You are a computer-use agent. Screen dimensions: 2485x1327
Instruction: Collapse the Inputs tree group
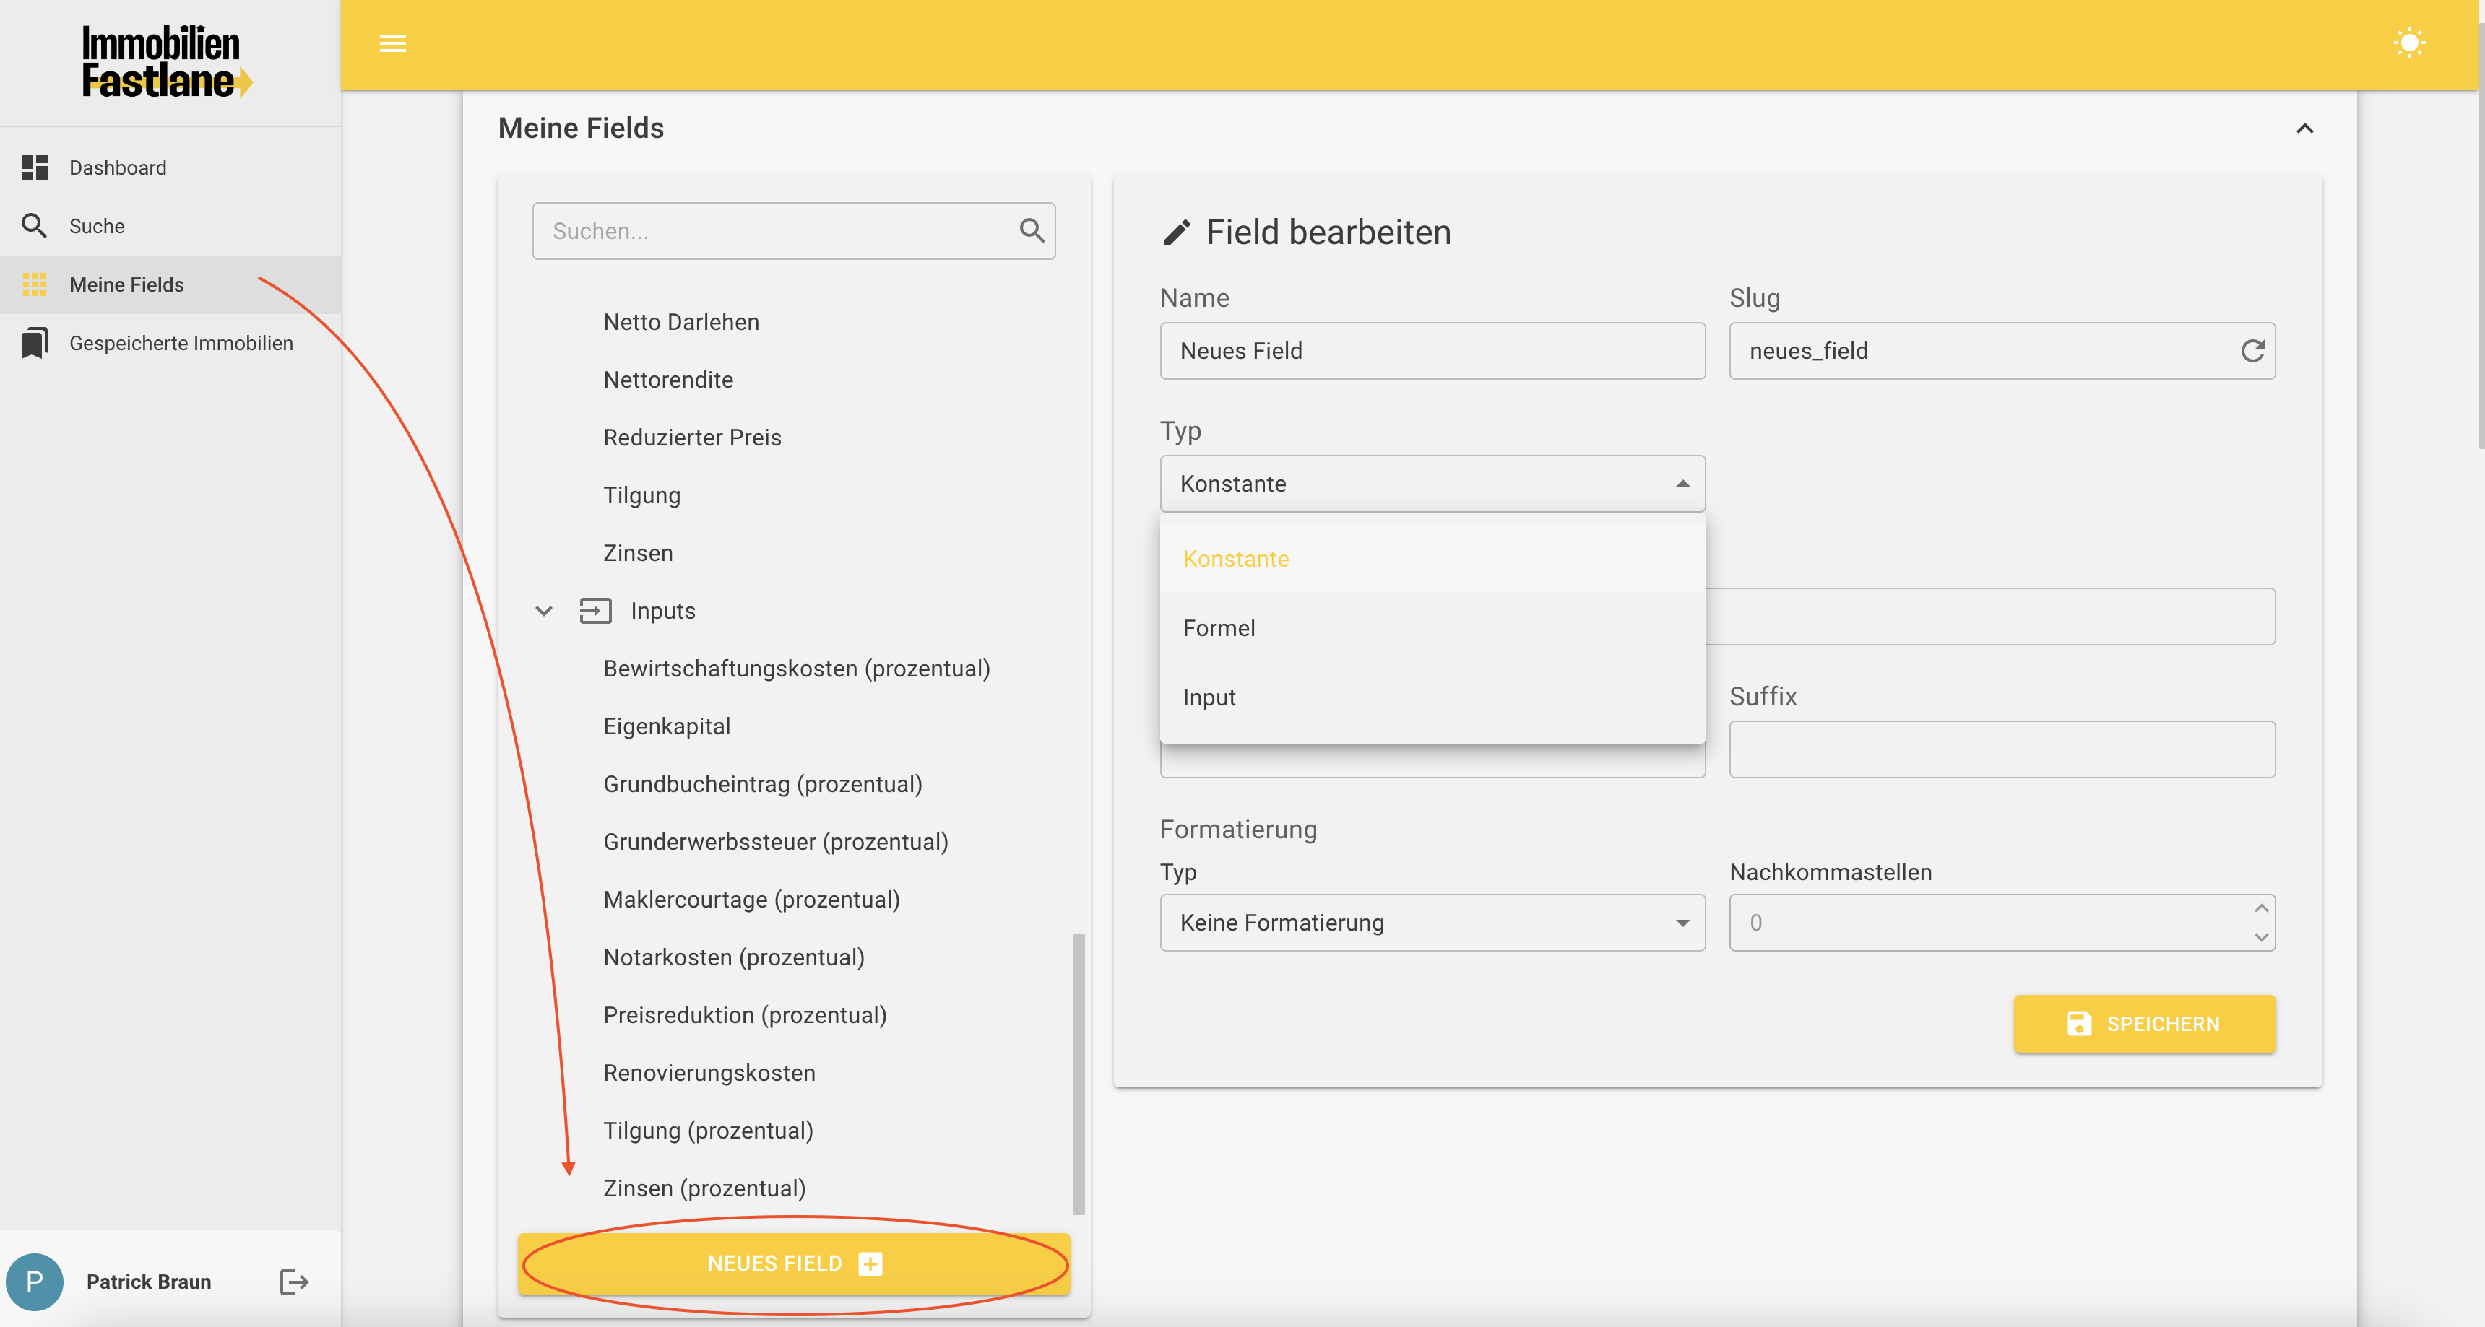[544, 611]
